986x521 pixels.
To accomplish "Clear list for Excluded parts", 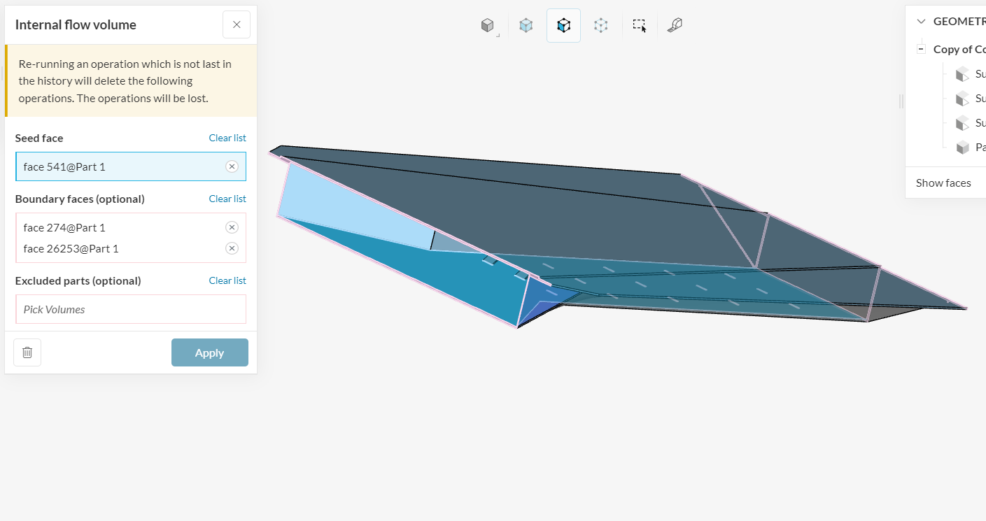I will 227,280.
